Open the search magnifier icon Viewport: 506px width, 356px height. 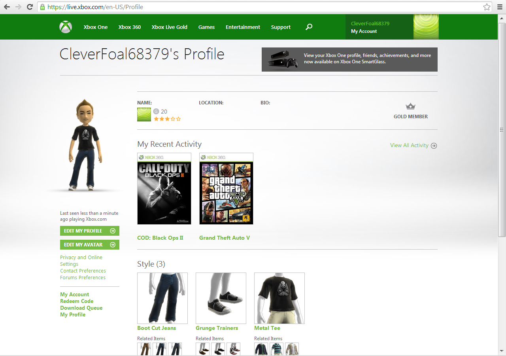point(309,27)
